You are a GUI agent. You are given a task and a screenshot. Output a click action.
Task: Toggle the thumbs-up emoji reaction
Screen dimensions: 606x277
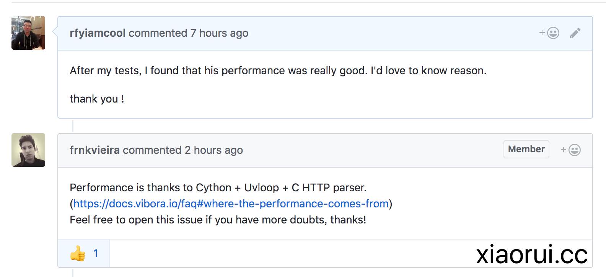coord(78,253)
